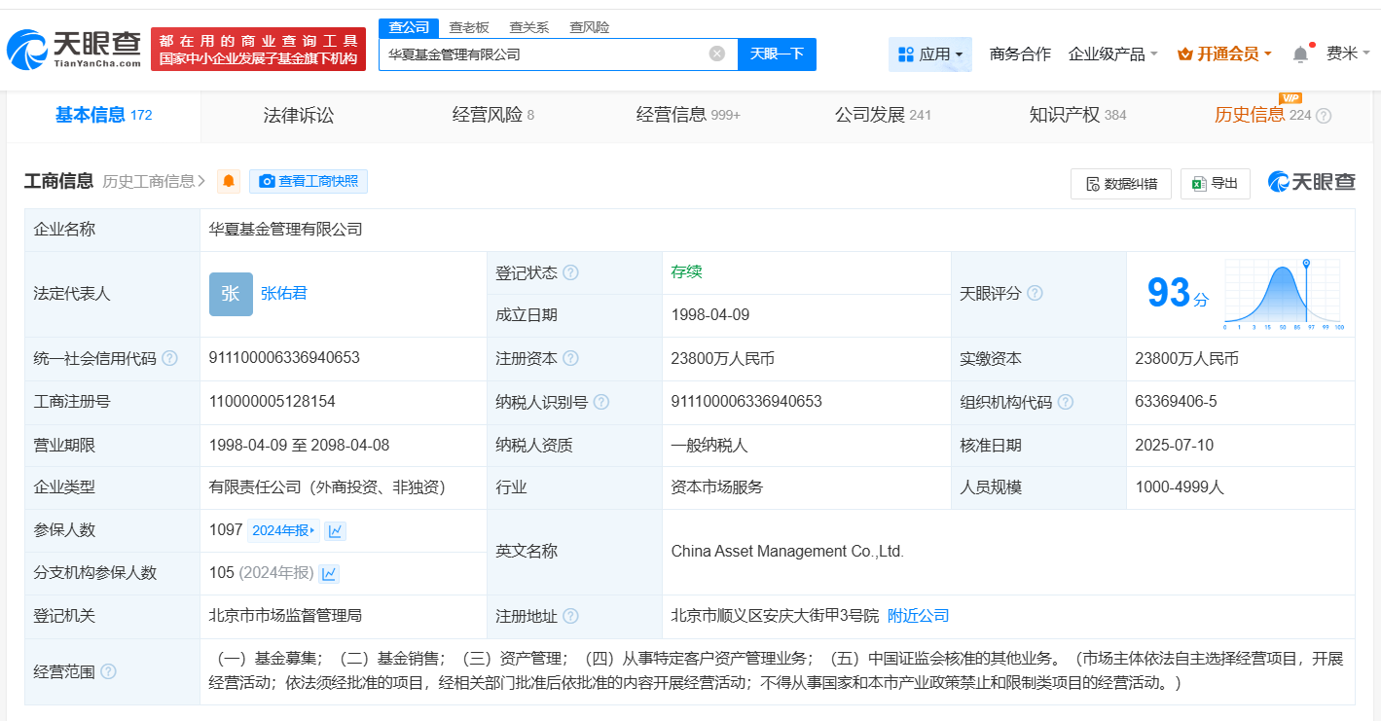Click the score distribution chart

pos(1285,294)
